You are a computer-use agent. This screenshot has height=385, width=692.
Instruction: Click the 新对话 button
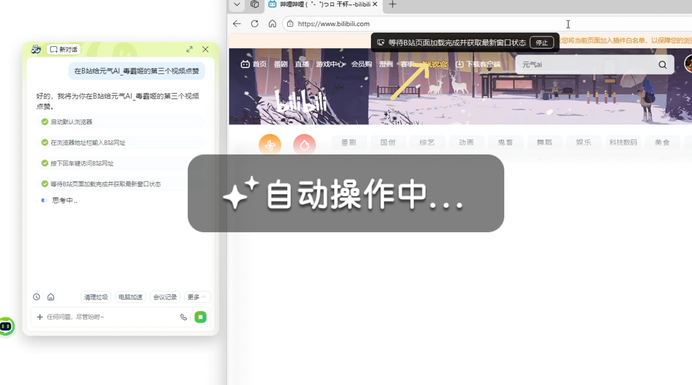[x=64, y=50]
